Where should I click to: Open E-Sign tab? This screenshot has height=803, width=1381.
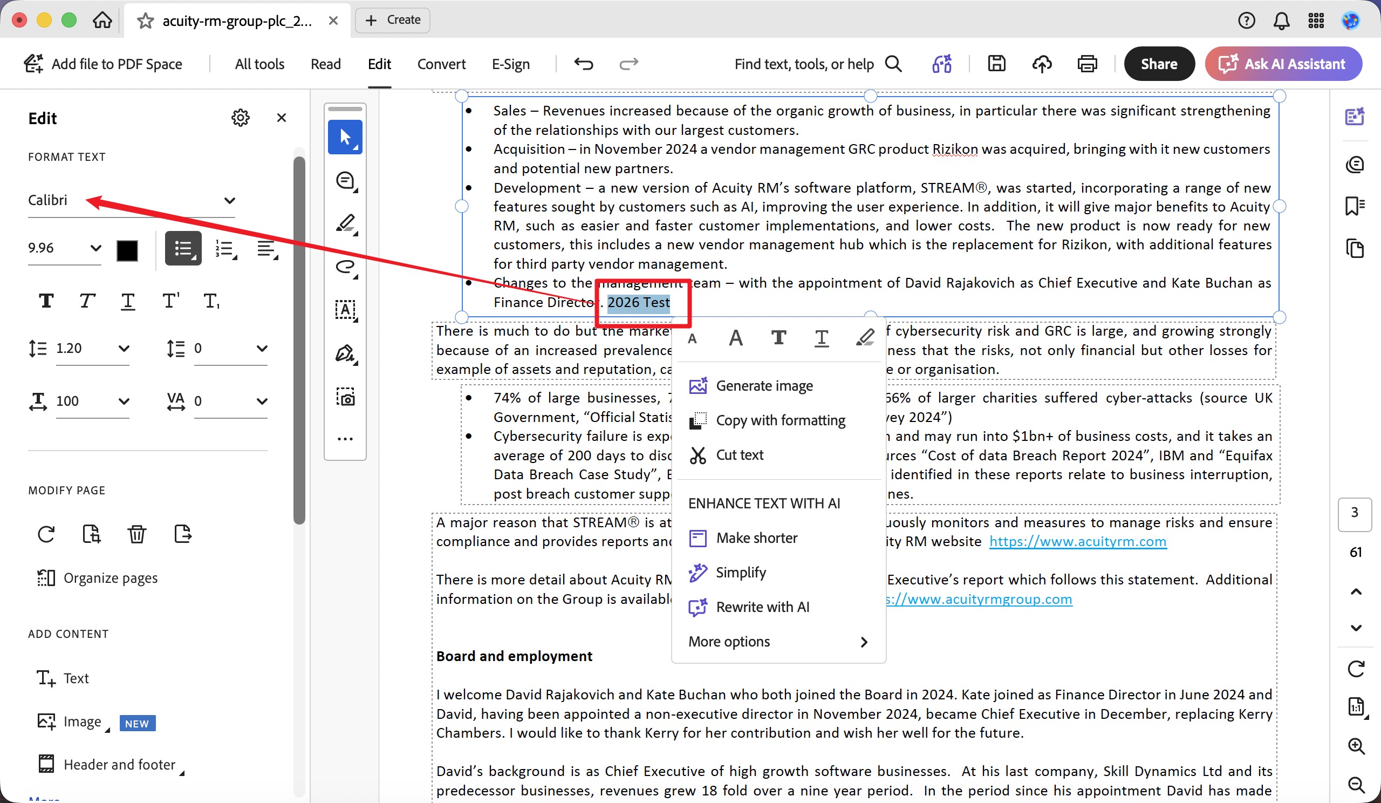511,64
